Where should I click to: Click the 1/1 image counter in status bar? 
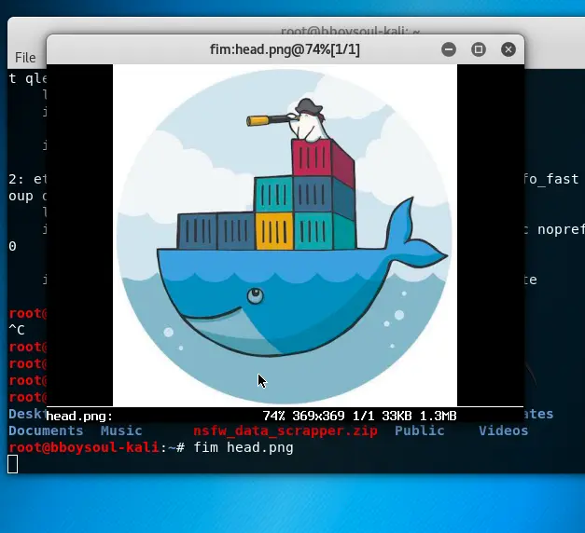pyautogui.click(x=363, y=416)
